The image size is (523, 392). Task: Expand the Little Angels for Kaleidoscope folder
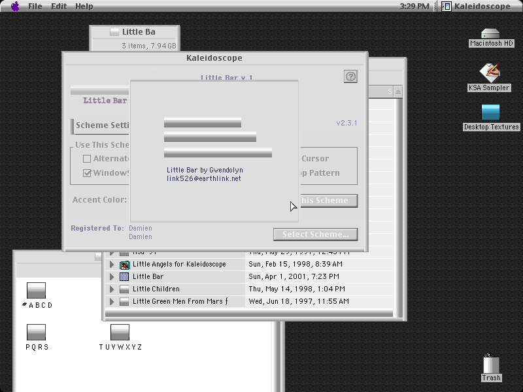click(x=112, y=265)
